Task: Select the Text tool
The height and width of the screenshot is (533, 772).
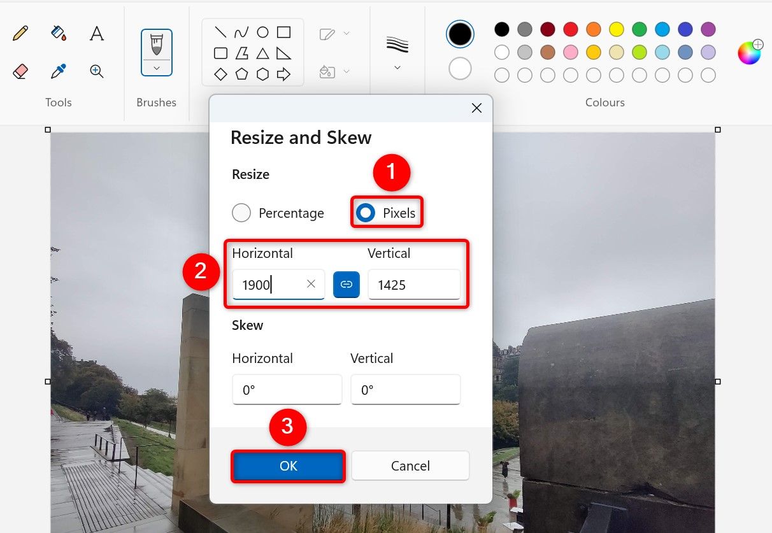Action: [x=96, y=32]
